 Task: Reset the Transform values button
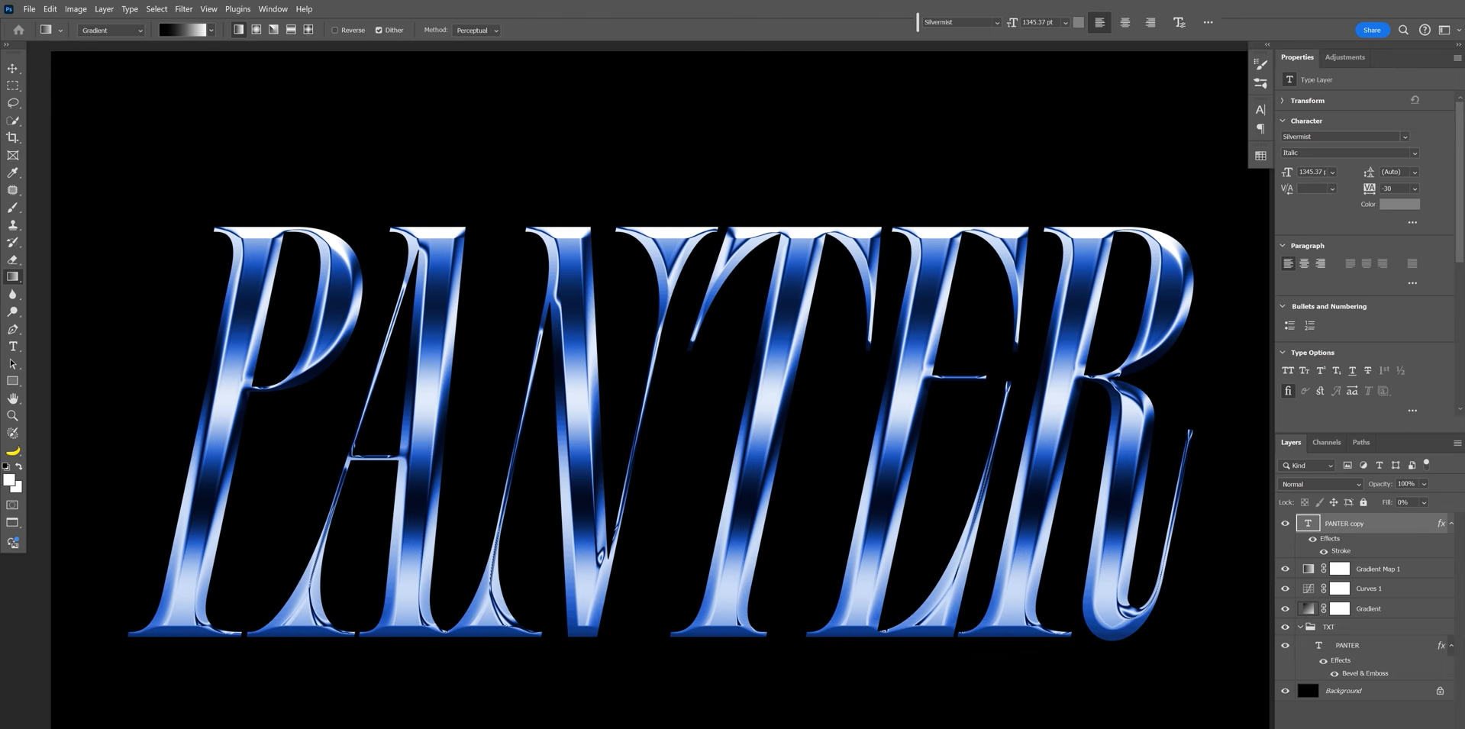pos(1415,100)
